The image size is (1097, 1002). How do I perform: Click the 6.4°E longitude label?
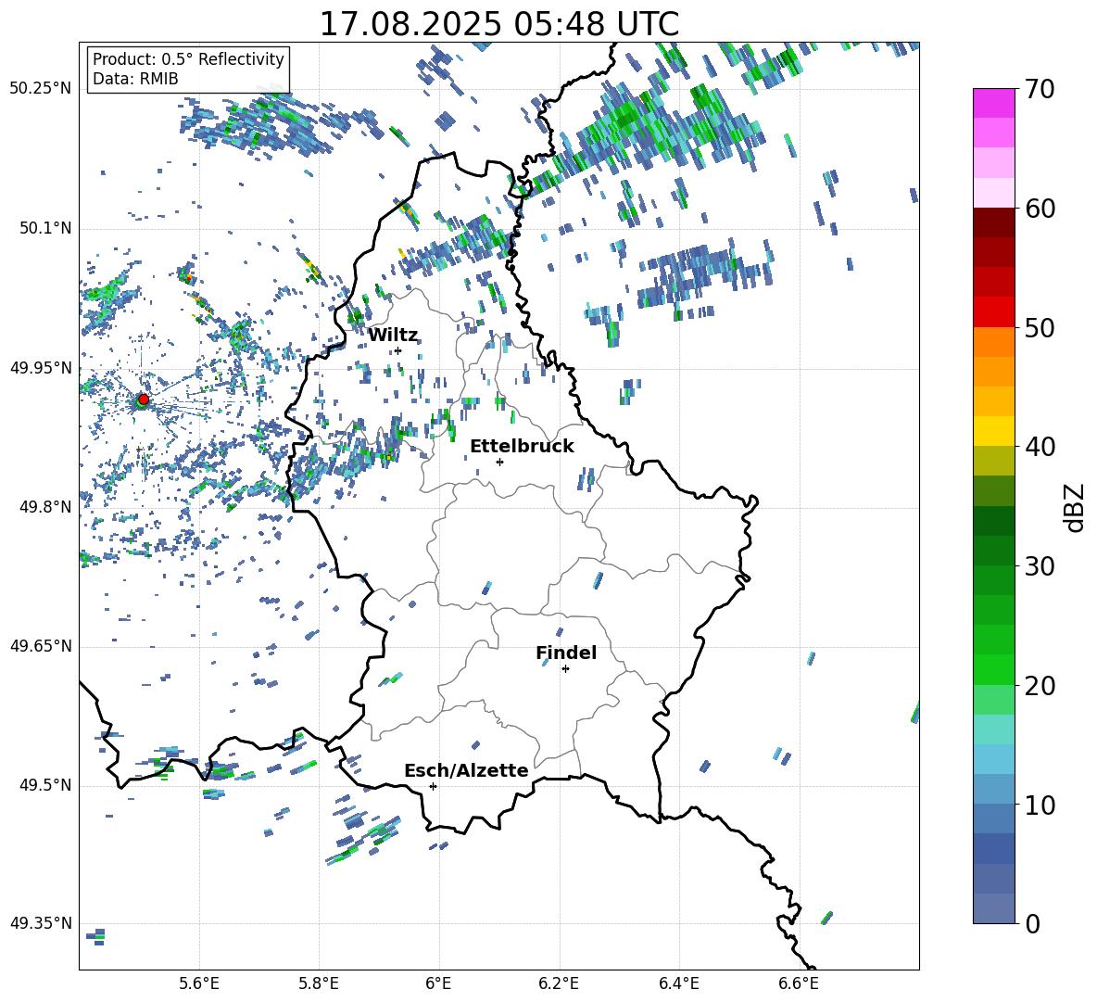pos(678,983)
